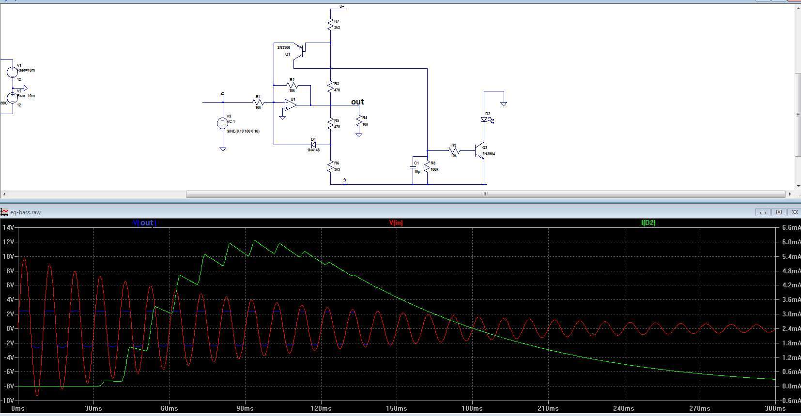
Task: Maximize the eq-bass.raw plot pane
Action: [779, 212]
